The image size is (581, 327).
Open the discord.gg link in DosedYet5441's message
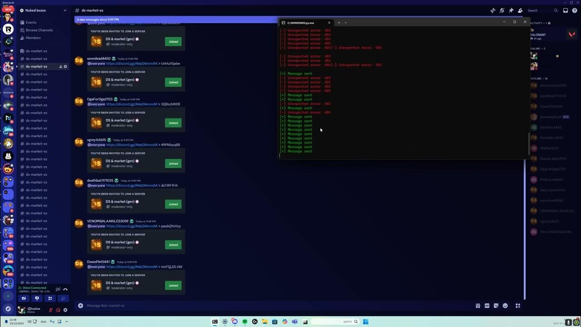coord(132,267)
